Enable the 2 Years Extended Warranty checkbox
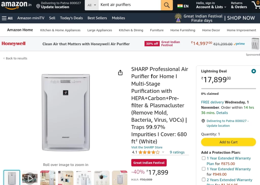 [x=204, y=180]
